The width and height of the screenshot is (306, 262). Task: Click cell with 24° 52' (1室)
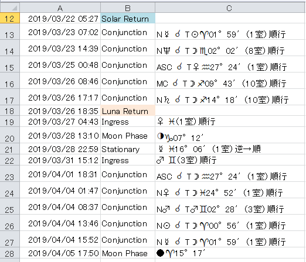[230, 190]
